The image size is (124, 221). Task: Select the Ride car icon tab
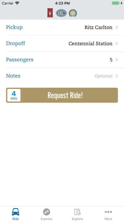[x=15, y=214]
